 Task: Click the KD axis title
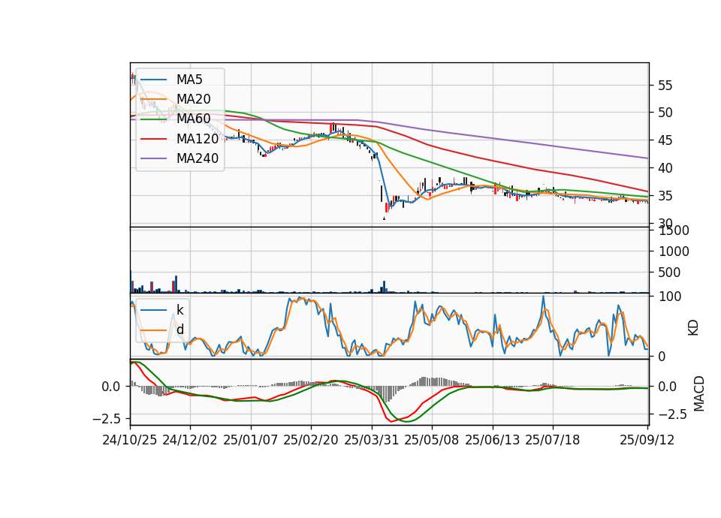coord(693,328)
